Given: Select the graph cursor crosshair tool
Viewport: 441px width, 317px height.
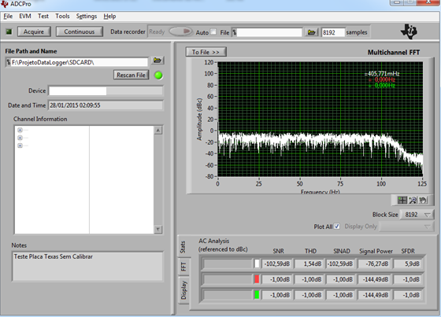Looking at the screenshot, I should (x=402, y=200).
